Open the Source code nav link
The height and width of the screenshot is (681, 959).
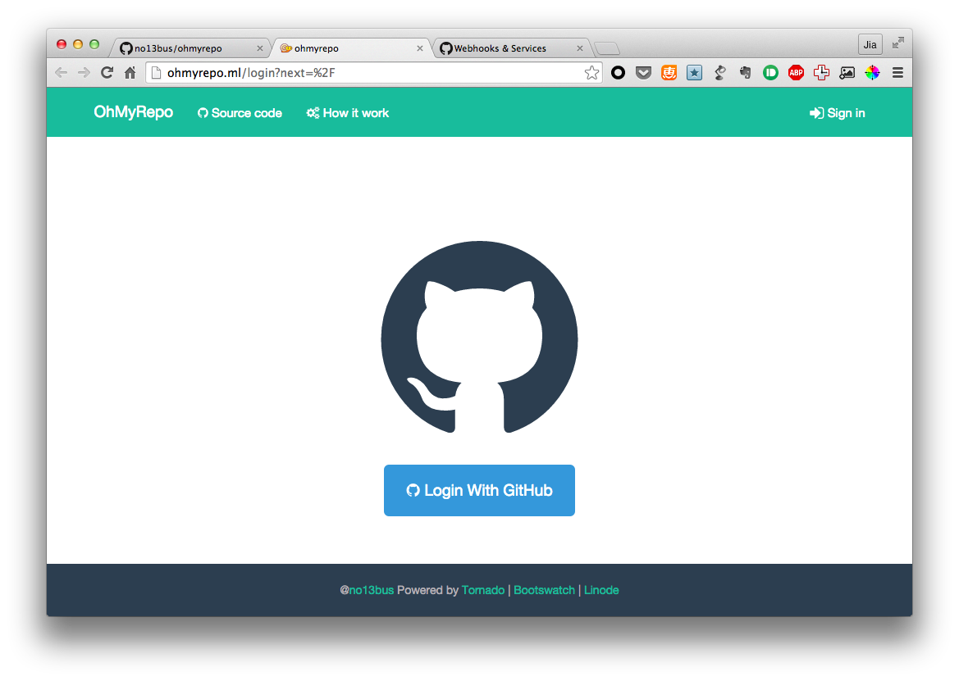pos(240,113)
